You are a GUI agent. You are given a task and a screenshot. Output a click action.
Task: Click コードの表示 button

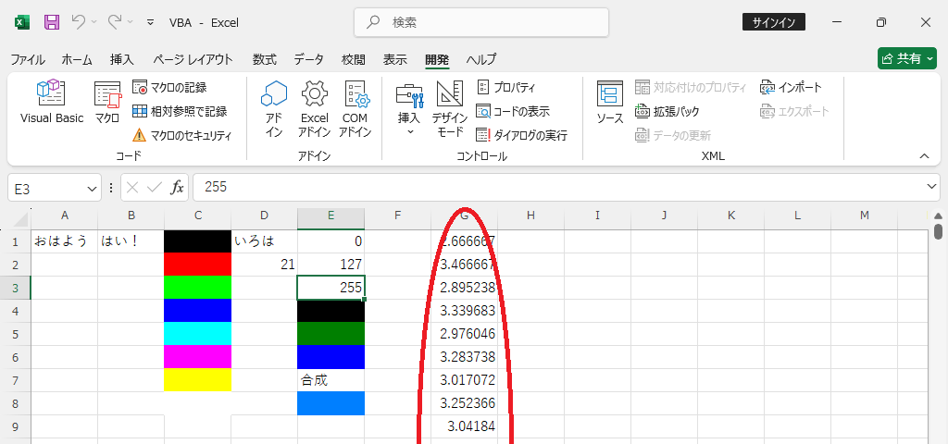click(x=513, y=111)
